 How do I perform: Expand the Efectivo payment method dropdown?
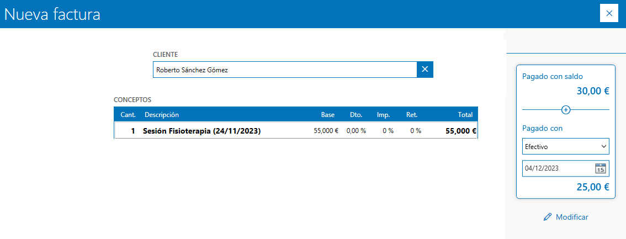pyautogui.click(x=565, y=147)
